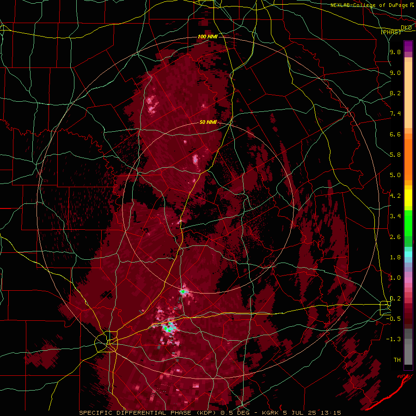
Task: Click the 7.4 scale value
Action: [395, 114]
